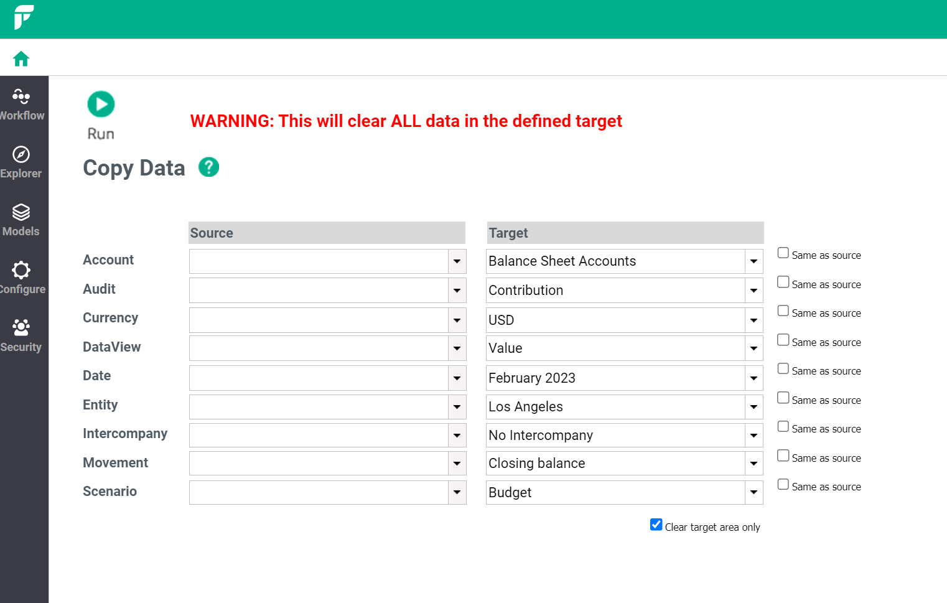
Task: Check Same as source for Scenario
Action: [x=783, y=484]
